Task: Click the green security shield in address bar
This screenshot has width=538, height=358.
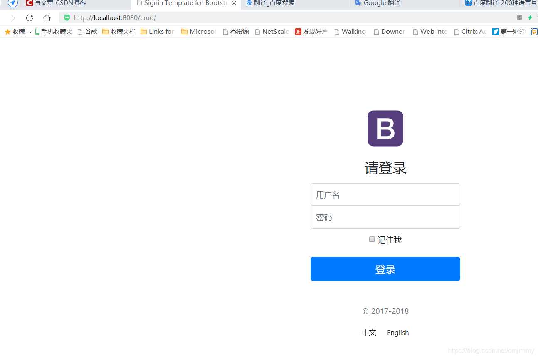Action: coord(67,17)
